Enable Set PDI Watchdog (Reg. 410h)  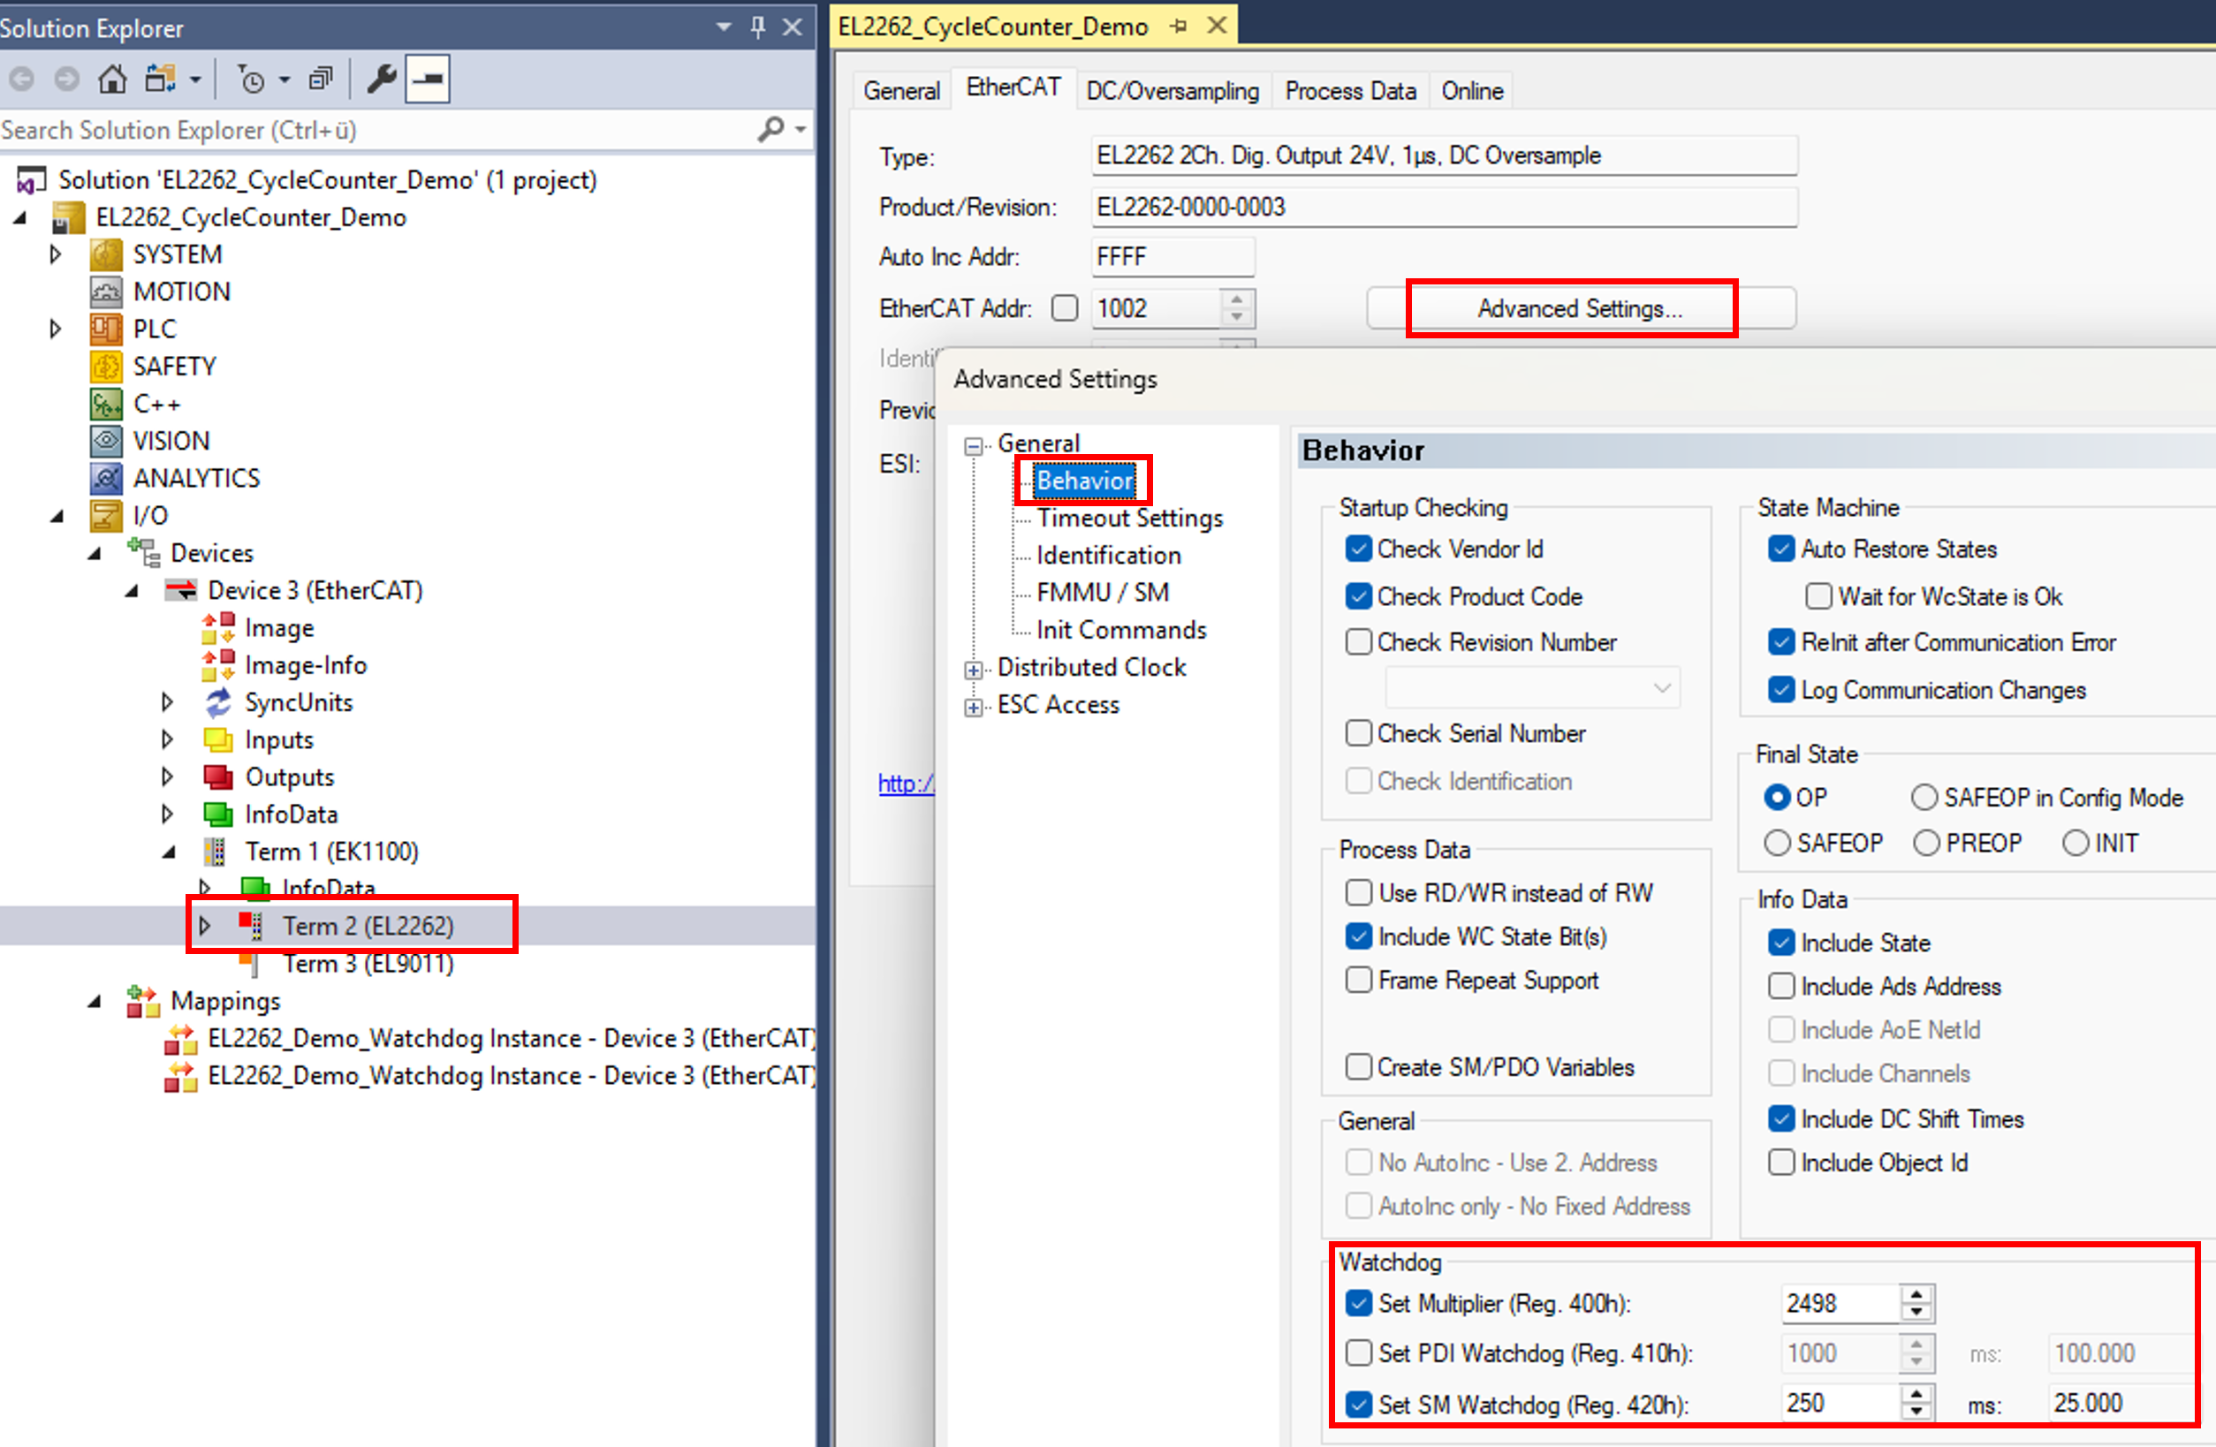tap(1358, 1353)
